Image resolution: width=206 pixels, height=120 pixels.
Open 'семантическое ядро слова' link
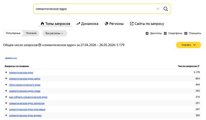(x=25, y=91)
